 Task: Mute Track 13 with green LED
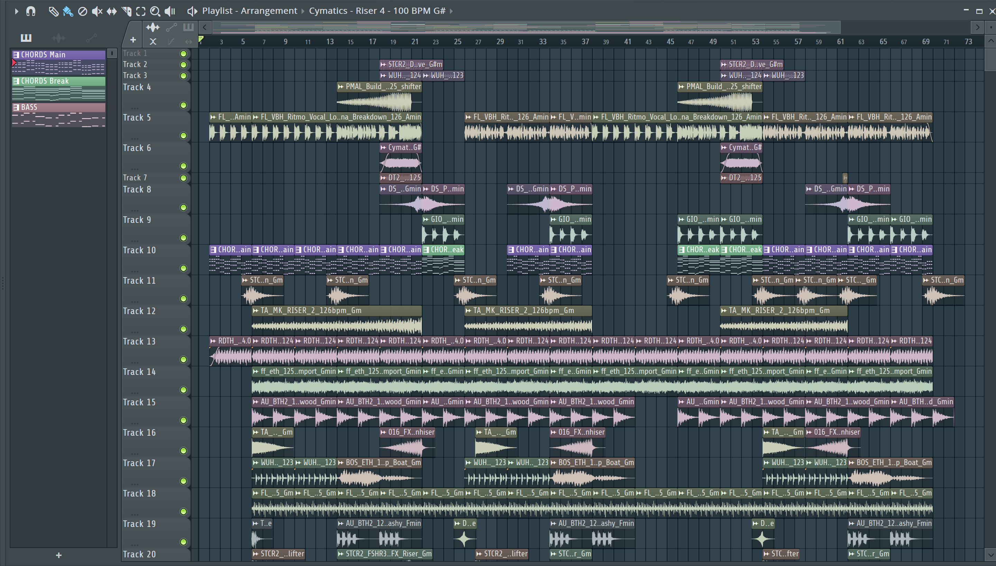183,360
